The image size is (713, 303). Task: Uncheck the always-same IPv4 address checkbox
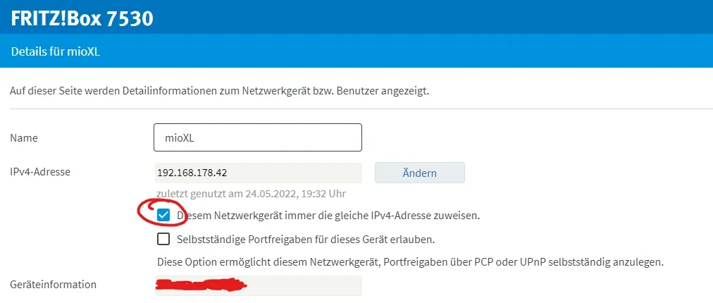tap(163, 216)
